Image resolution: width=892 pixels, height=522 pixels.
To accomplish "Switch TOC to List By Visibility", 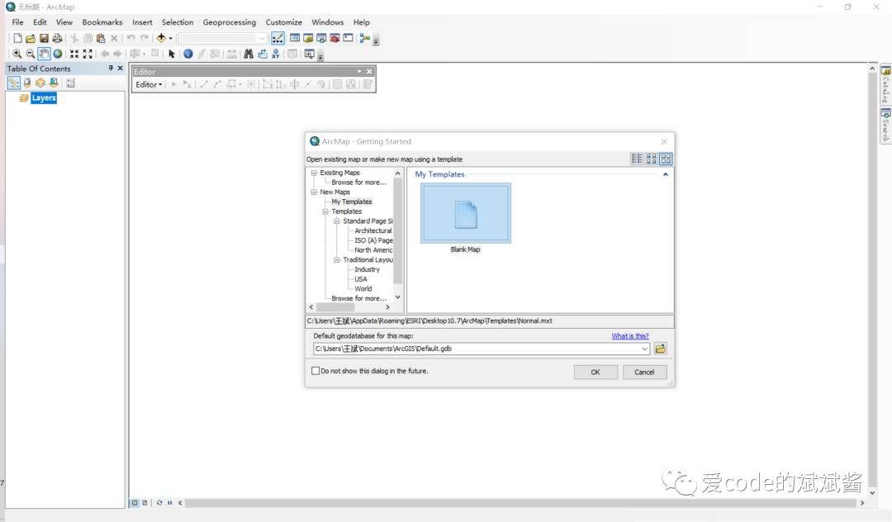I will click(x=40, y=83).
